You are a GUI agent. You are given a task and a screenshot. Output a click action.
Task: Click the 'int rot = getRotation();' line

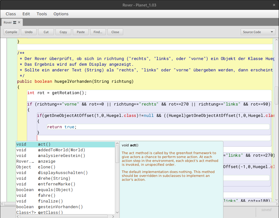57,93
